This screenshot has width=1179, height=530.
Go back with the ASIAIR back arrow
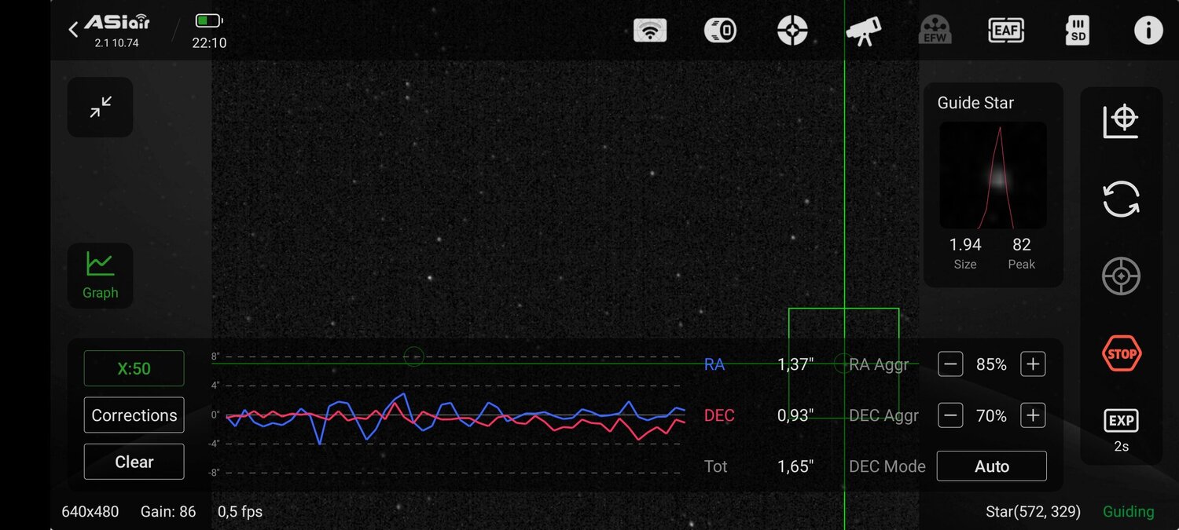click(x=73, y=30)
